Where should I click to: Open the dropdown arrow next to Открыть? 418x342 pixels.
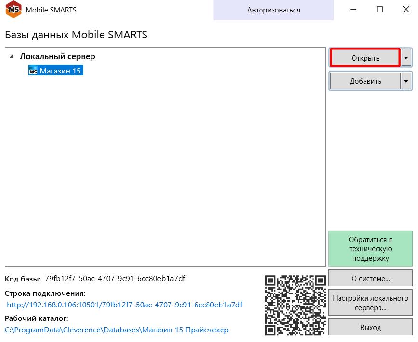(407, 58)
